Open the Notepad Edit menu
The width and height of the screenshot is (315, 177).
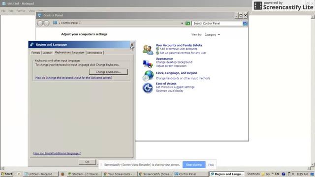pyautogui.click(x=11, y=11)
